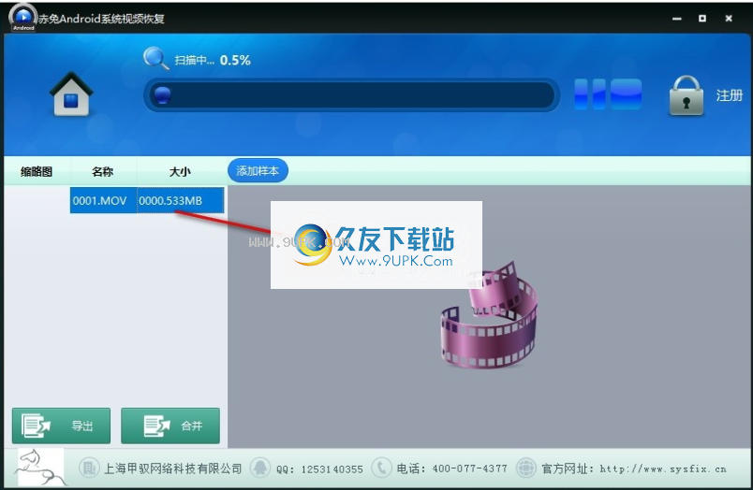Click the film reel preview image
The width and height of the screenshot is (753, 490).
pos(489,316)
